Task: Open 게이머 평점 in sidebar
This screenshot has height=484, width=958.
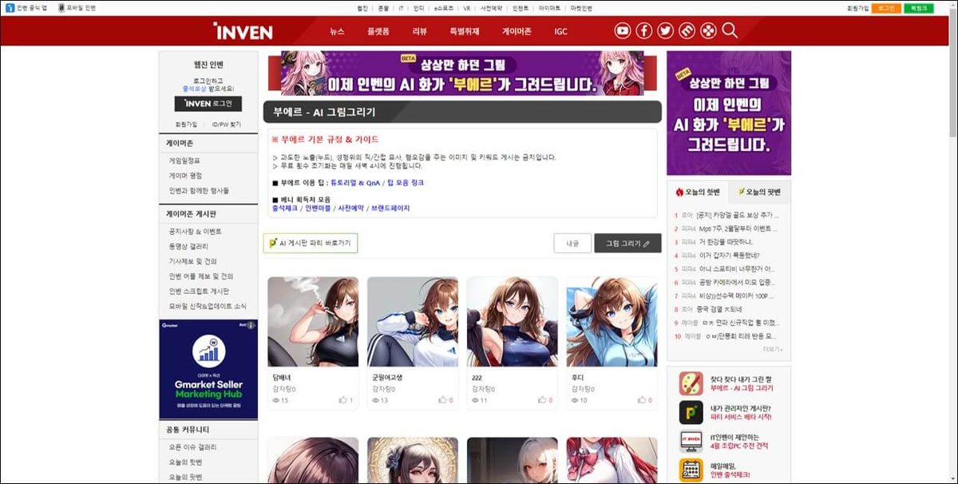Action: tap(184, 176)
